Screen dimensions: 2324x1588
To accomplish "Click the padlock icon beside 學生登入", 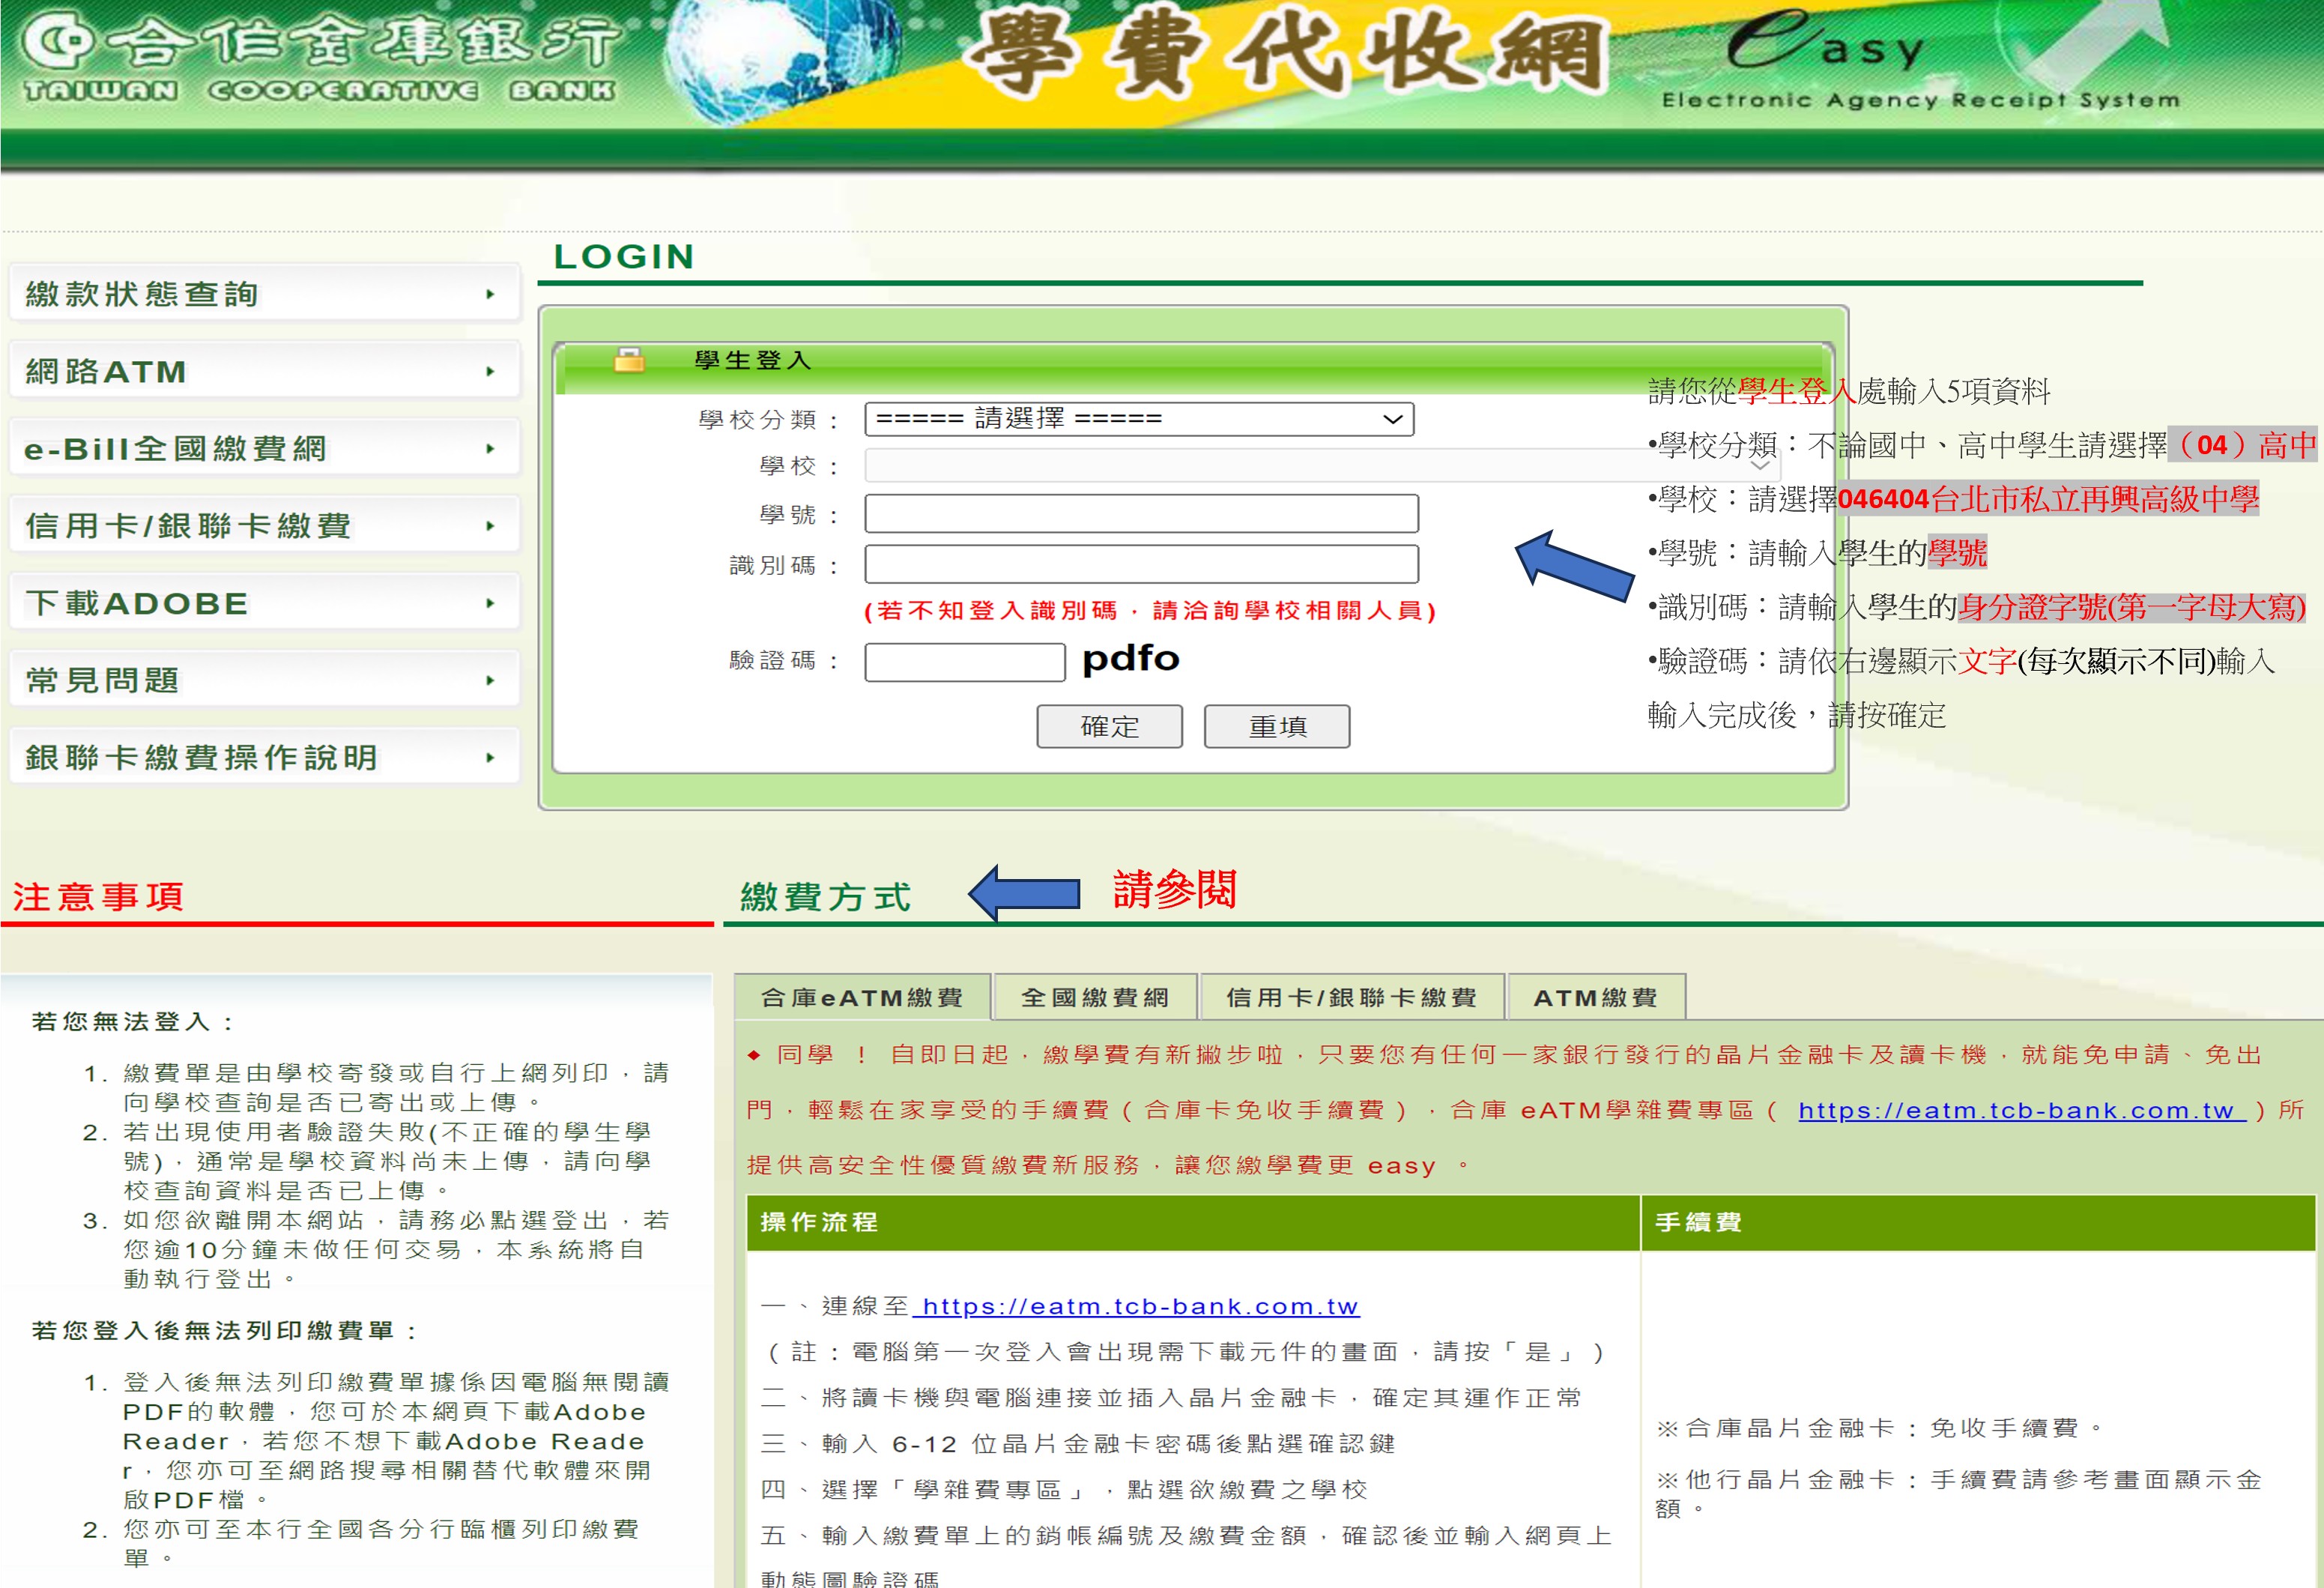I will (629, 360).
